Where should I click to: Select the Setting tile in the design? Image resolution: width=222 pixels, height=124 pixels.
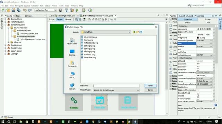[x=74, y=102]
